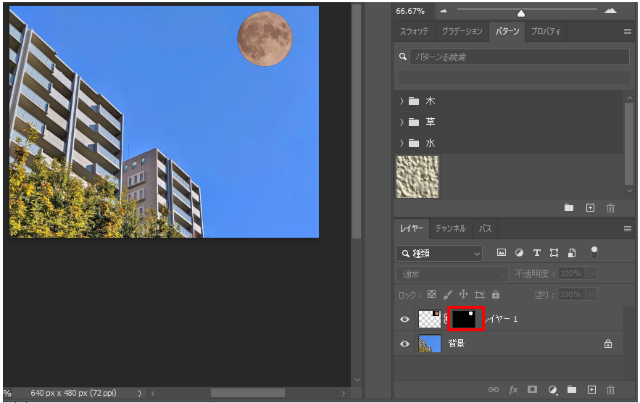Select the 水 folder row
This screenshot has width=640, height=403.
click(509, 143)
